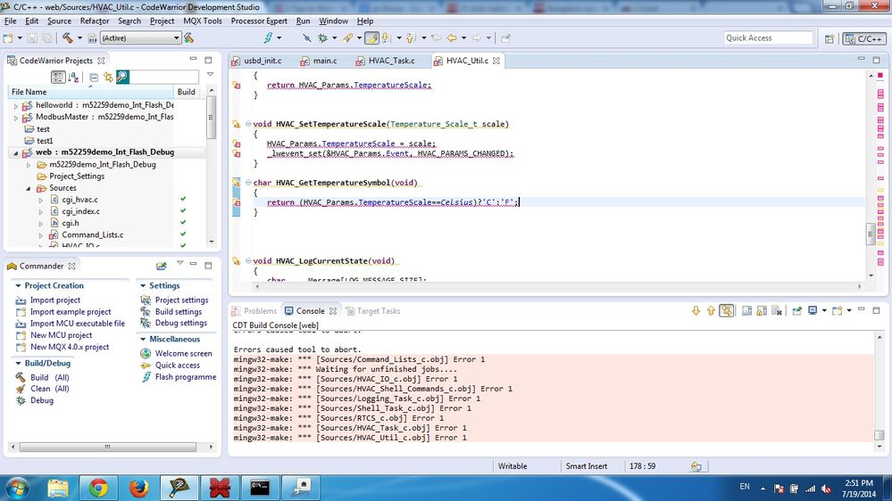Click the C/C++ perspective button
892x501 pixels.
864,38
